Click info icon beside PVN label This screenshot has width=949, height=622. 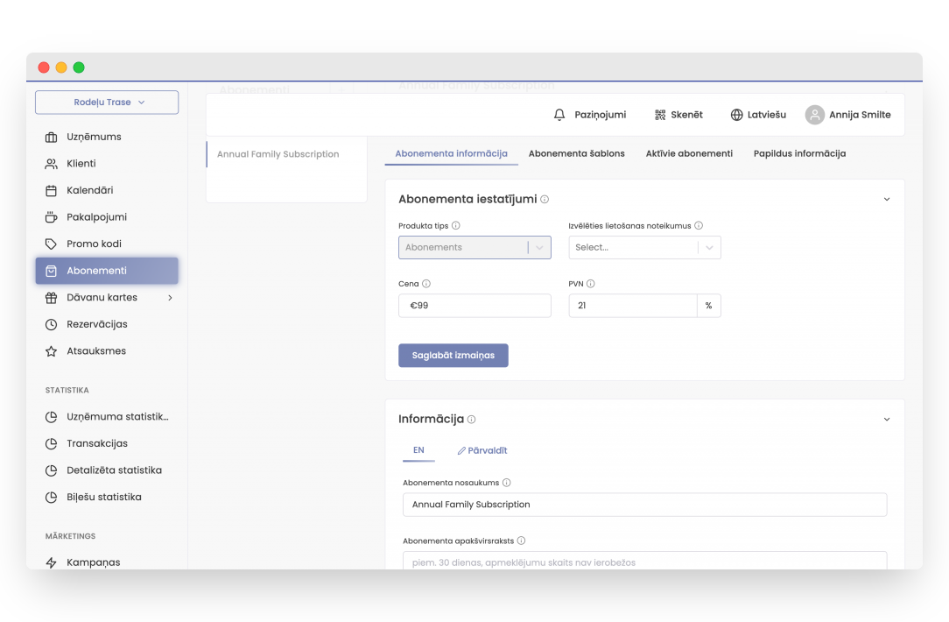click(x=591, y=284)
